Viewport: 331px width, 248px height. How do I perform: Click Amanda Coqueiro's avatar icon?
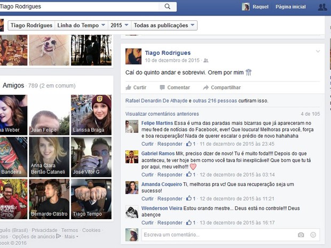pyautogui.click(x=132, y=188)
